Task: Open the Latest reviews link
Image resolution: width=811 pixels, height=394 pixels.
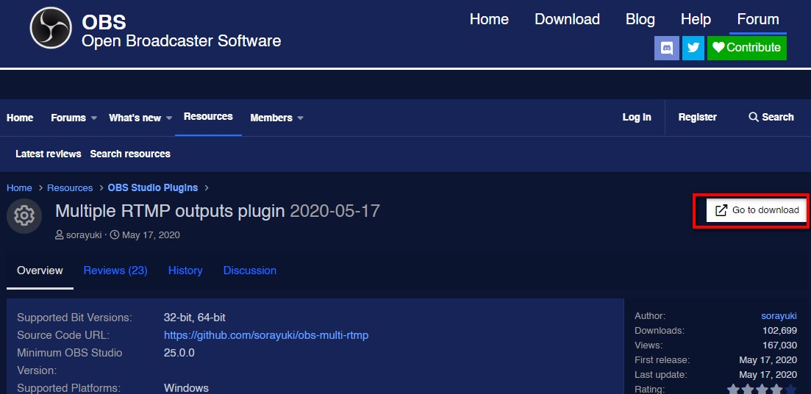Action: click(48, 154)
